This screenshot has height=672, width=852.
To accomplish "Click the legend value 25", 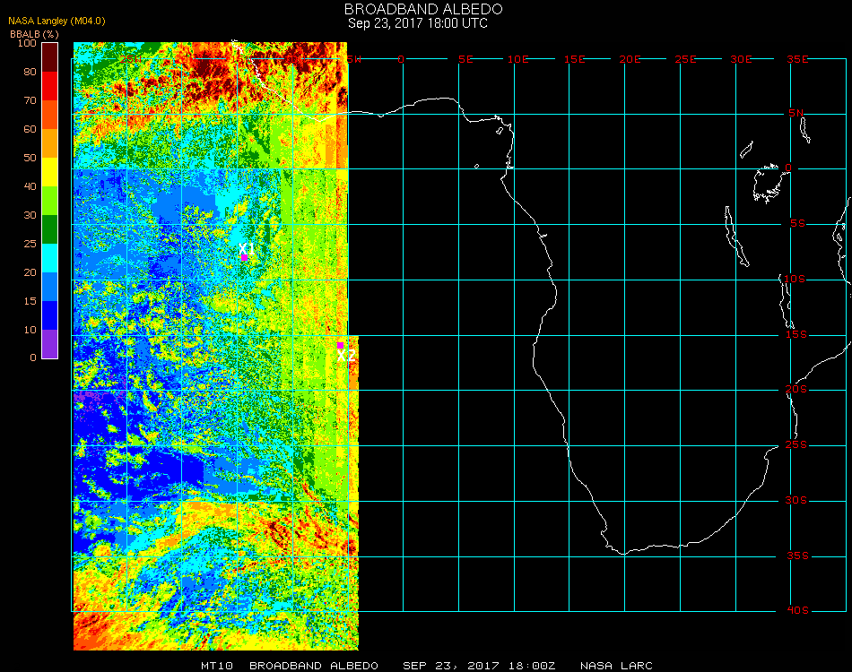I will [30, 244].
